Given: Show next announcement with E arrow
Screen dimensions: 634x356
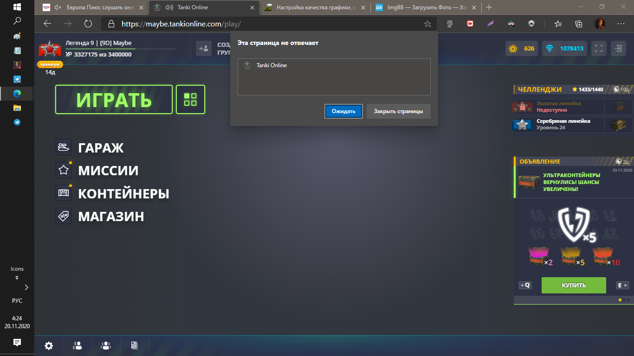Looking at the screenshot, I should [x=622, y=285].
